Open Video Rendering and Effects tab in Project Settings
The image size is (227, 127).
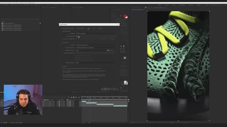68,29
